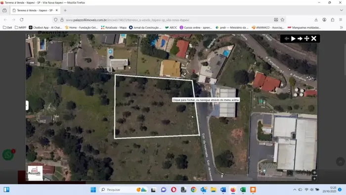Open Firefox downloads panel

coord(316,20)
